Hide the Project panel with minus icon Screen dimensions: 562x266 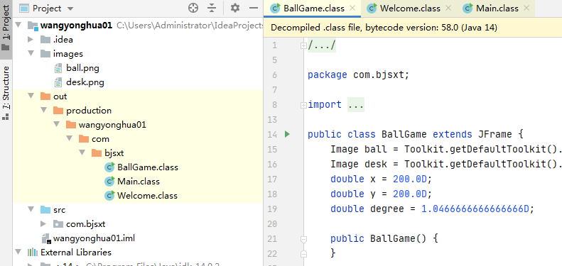254,8
